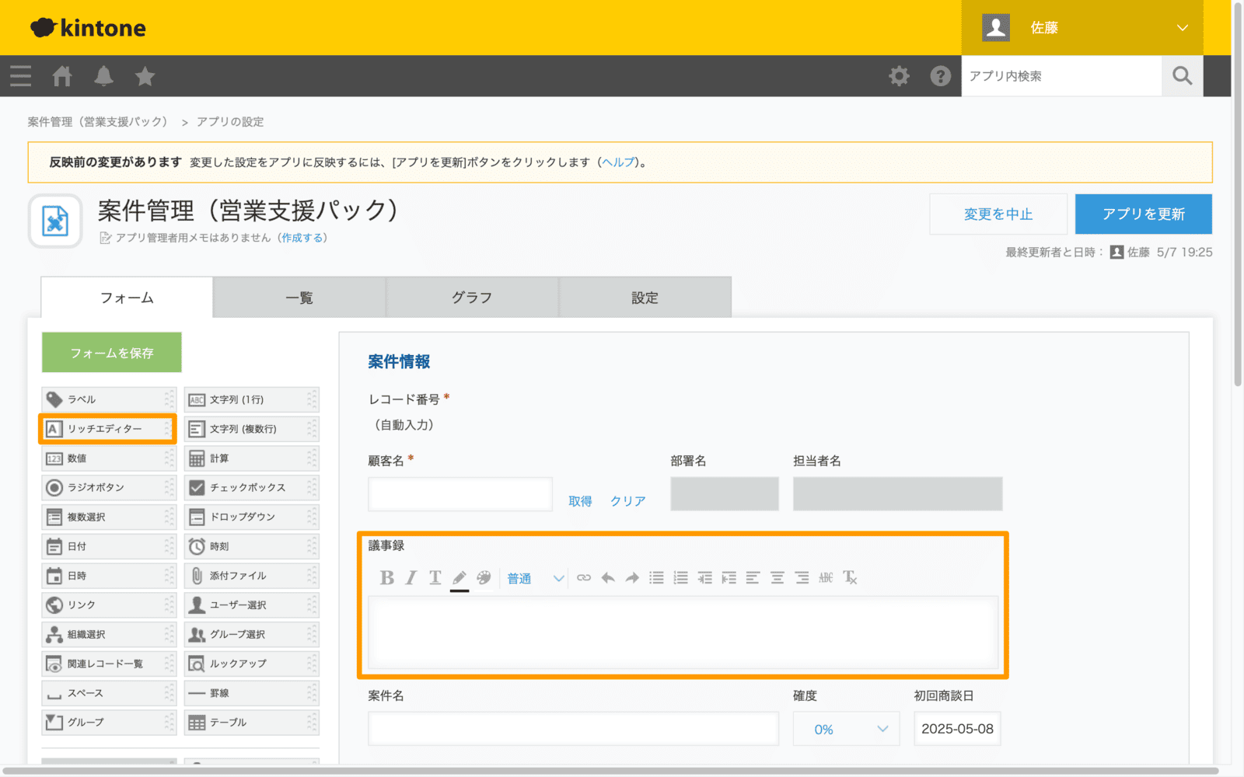Open the settings gear icon
This screenshot has height=777, width=1244.
click(x=899, y=76)
